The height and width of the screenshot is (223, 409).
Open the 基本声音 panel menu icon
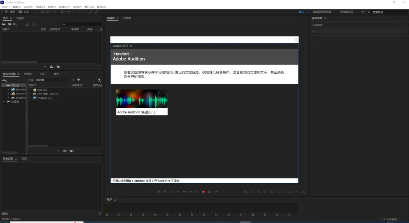coord(325,19)
